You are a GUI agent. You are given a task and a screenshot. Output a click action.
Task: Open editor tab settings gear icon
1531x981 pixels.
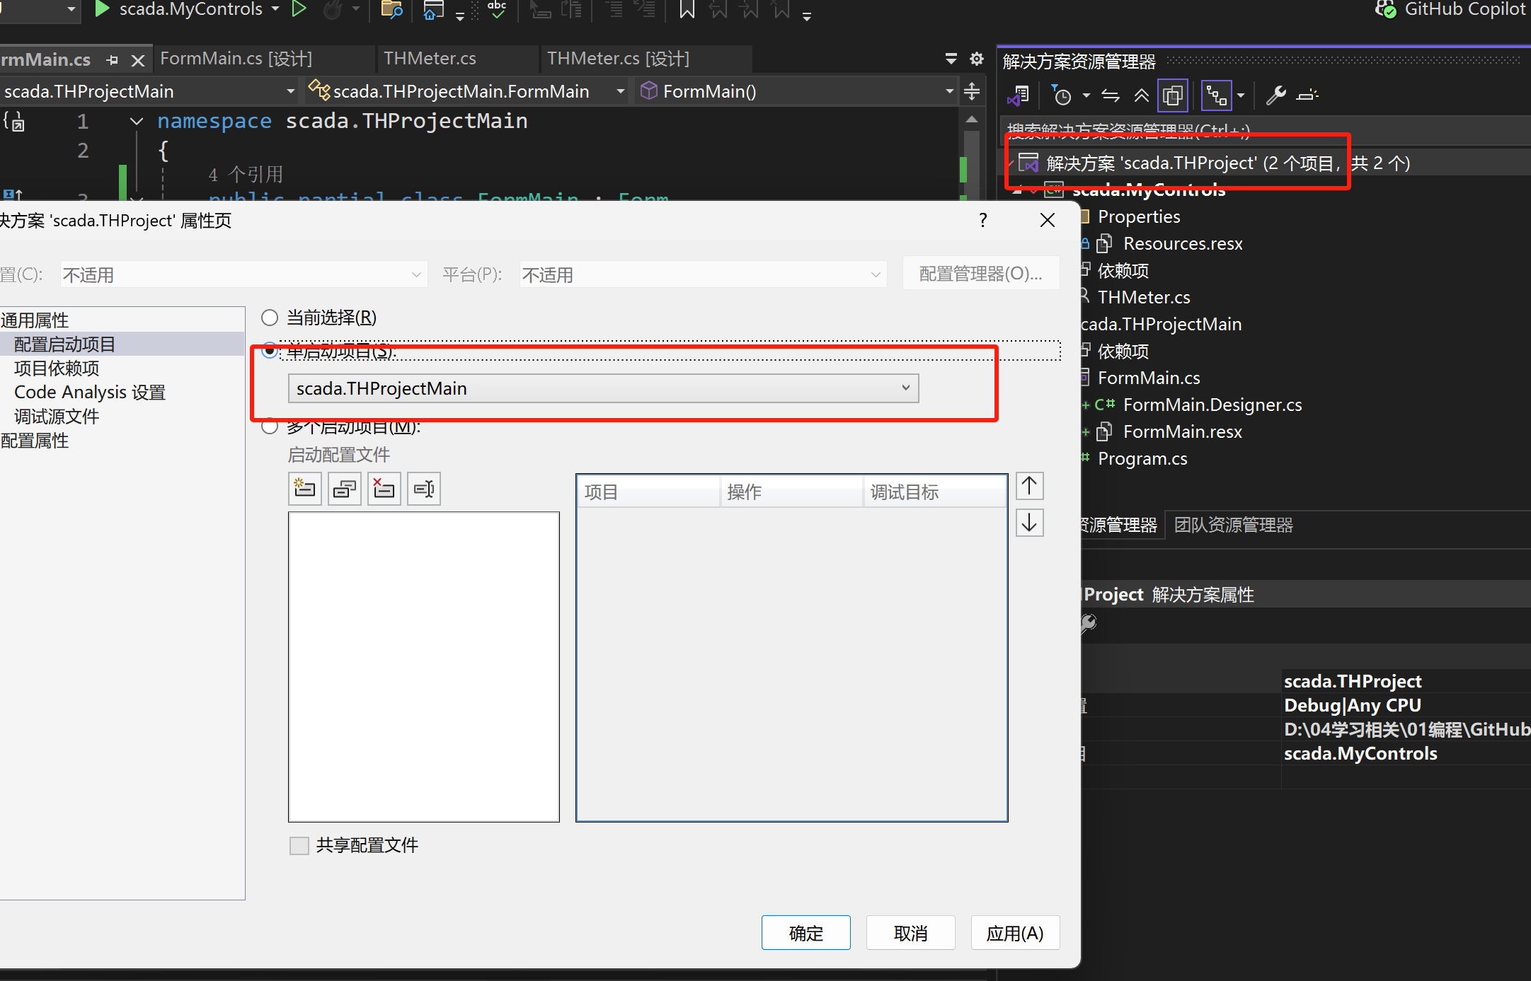click(977, 59)
